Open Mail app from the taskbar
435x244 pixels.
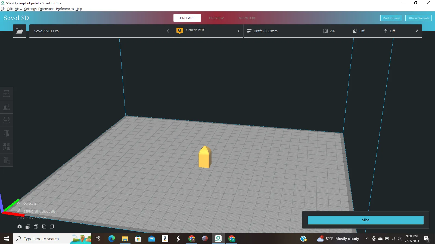click(152, 239)
